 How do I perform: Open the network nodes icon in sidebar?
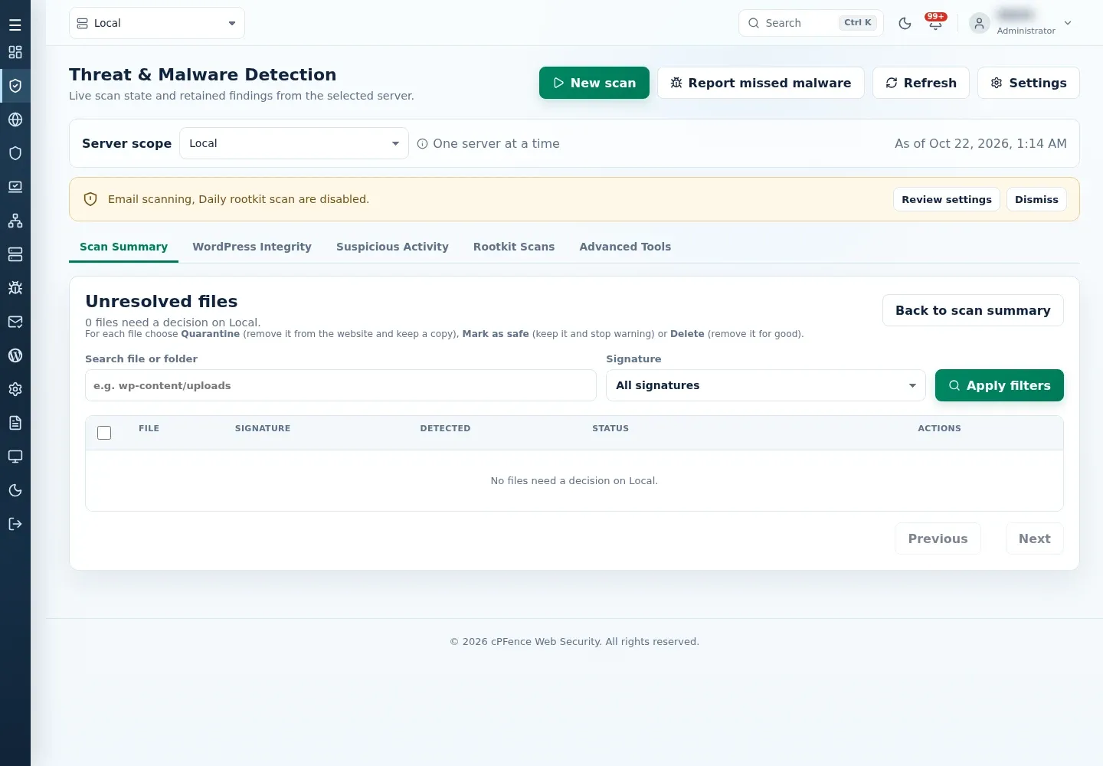click(x=15, y=221)
